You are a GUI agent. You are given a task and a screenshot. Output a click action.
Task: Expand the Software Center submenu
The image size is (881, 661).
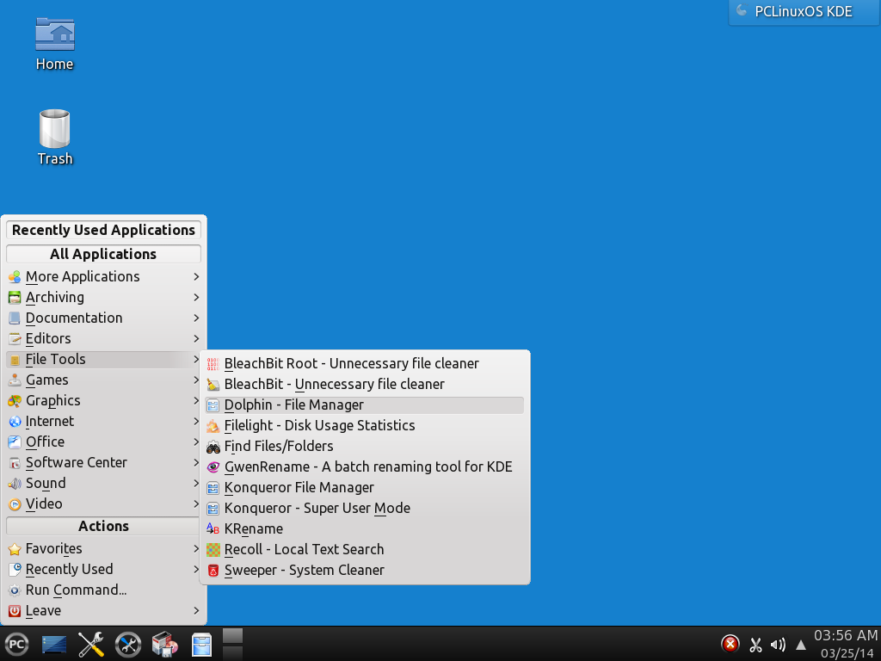tap(104, 462)
